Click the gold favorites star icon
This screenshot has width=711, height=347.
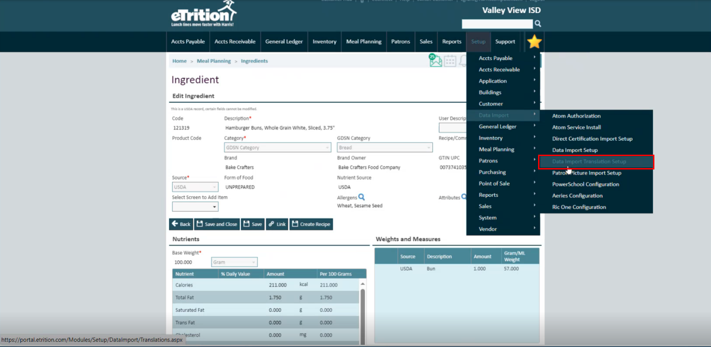pos(534,42)
